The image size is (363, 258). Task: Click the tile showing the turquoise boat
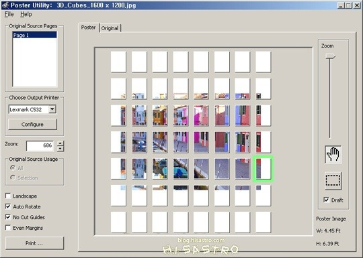click(x=181, y=169)
